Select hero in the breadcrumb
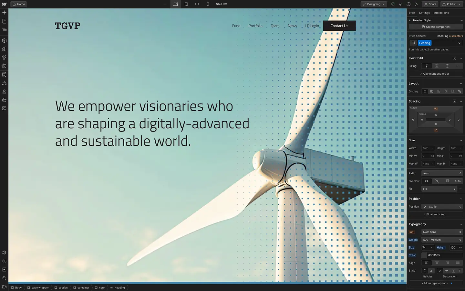Screen dimensions: 465x291 tap(100, 287)
